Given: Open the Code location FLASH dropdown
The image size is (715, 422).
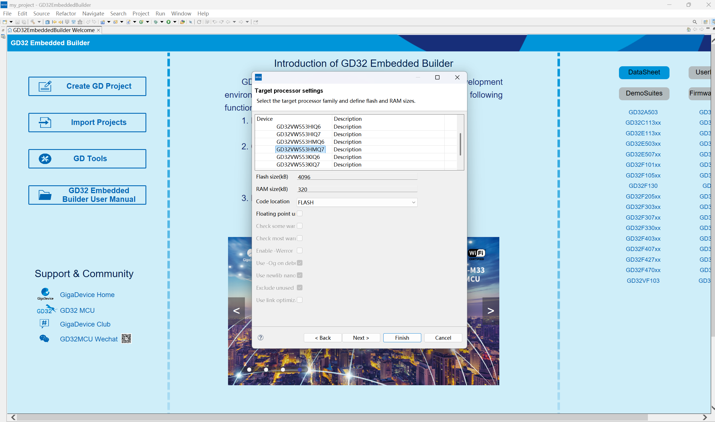Looking at the screenshot, I should pyautogui.click(x=357, y=202).
